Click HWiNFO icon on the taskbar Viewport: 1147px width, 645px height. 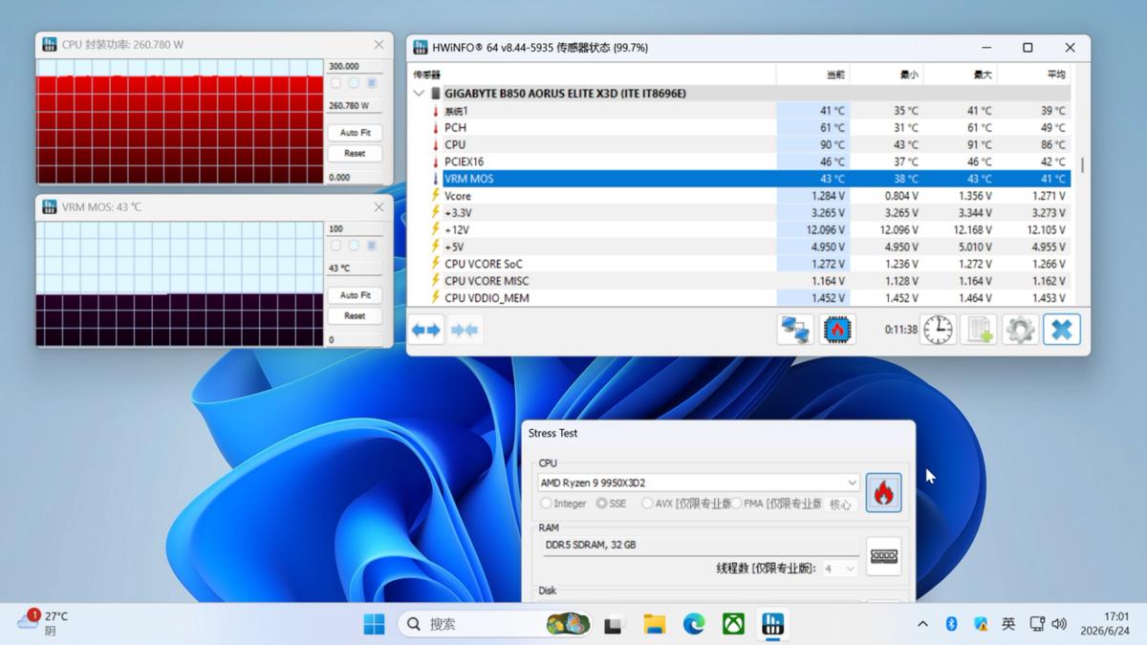tap(772, 625)
